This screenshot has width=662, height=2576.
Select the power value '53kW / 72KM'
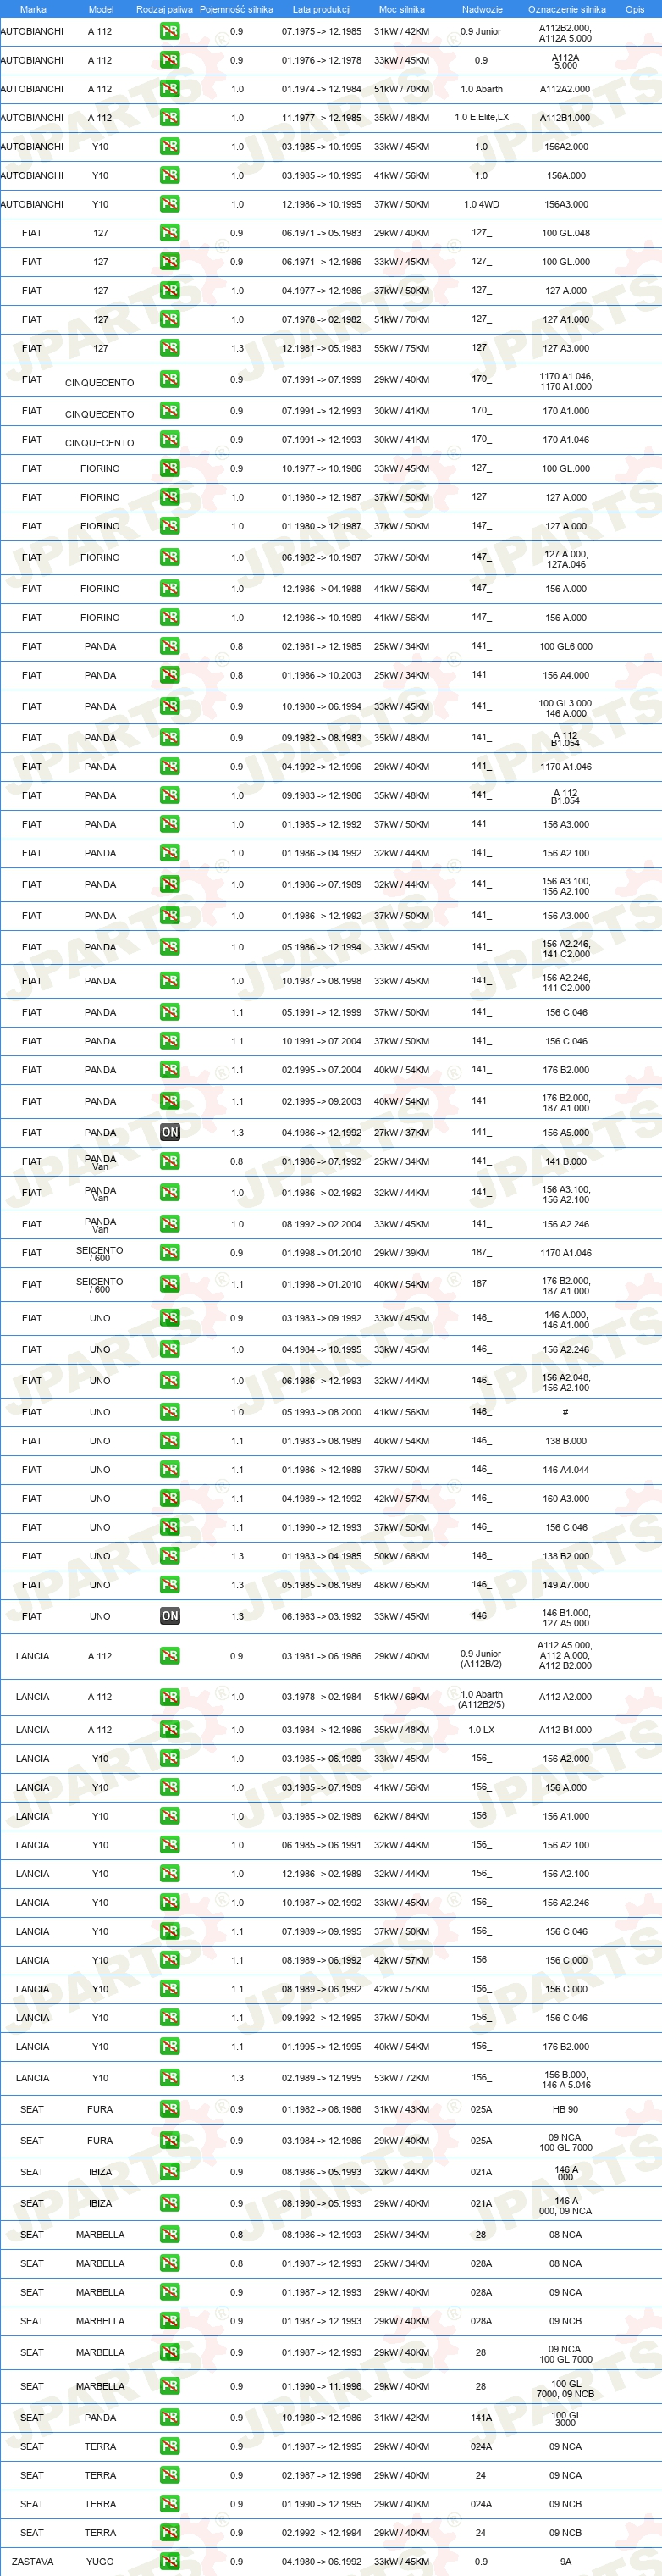tap(401, 2078)
